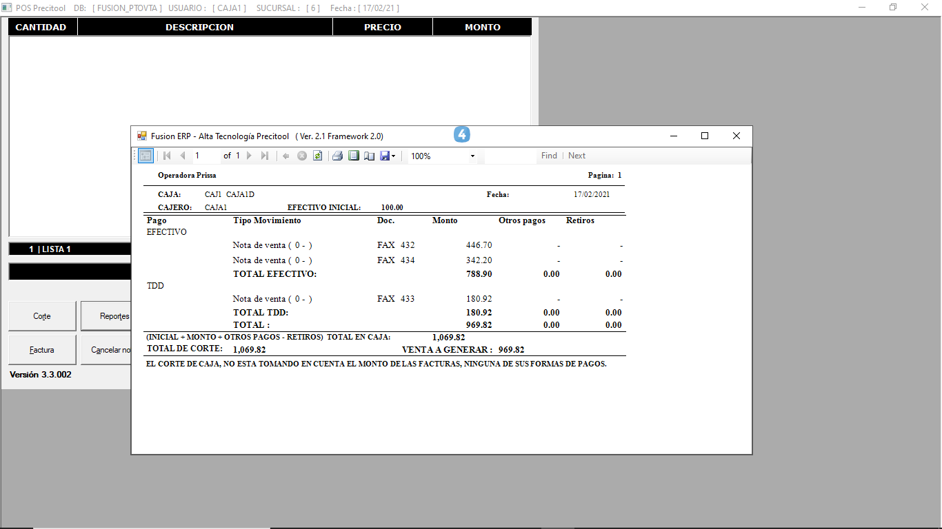Click the EFECTIVO INICIAL value 100.00
Screen dimensions: 942x529
pos(392,207)
